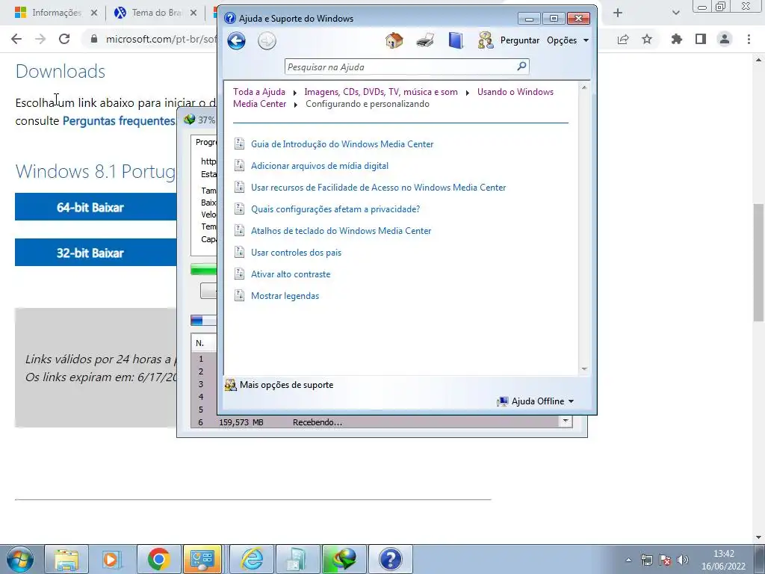Viewport: 765px width, 574px height.
Task: Expand the Ajuda Offline dropdown
Action: coord(535,401)
